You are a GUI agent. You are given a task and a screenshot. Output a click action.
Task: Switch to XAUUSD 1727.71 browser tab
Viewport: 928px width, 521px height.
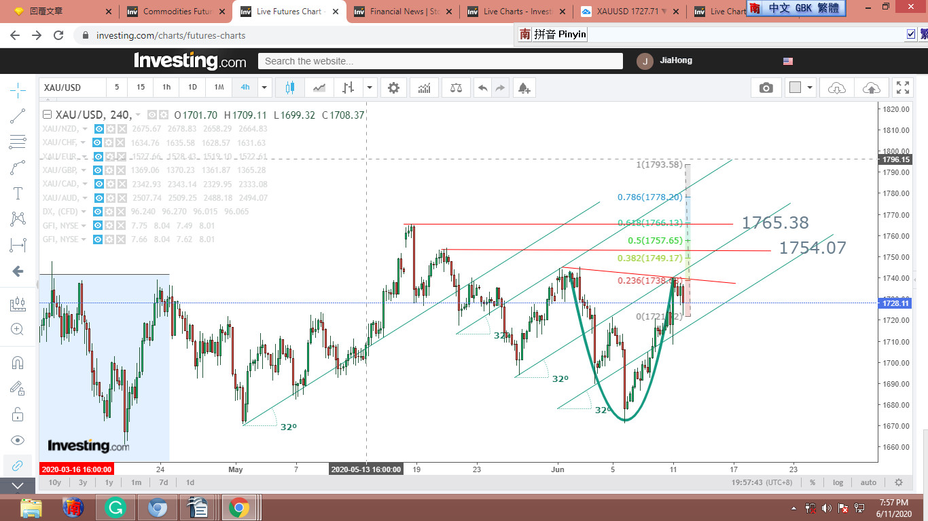[x=630, y=12]
